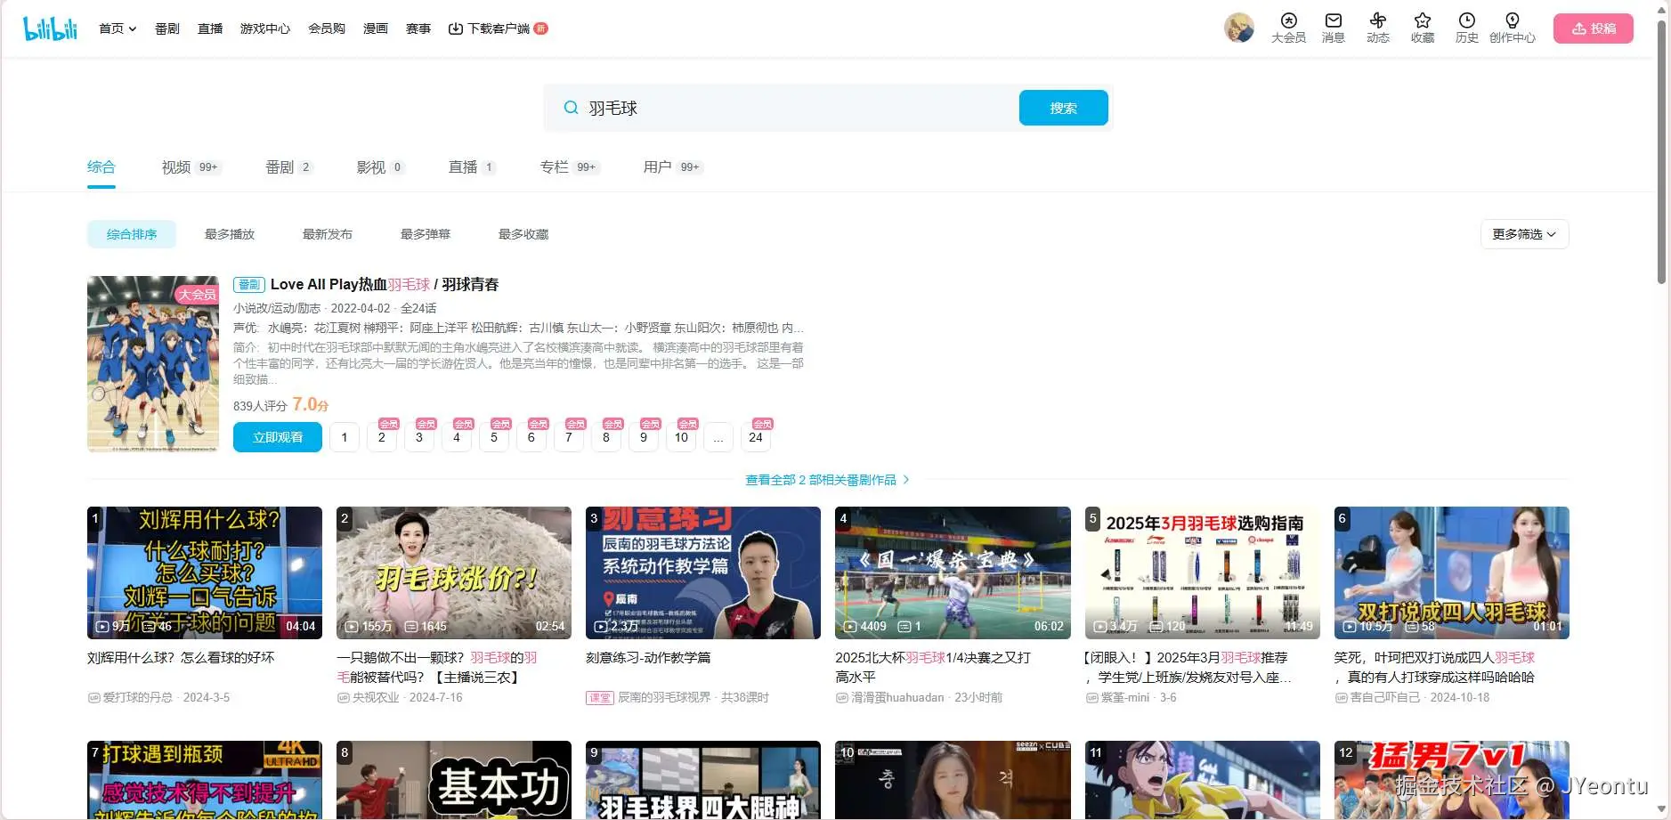Viewport: 1671px width, 820px height.
Task: Open the user avatar profile
Action: [1239, 28]
